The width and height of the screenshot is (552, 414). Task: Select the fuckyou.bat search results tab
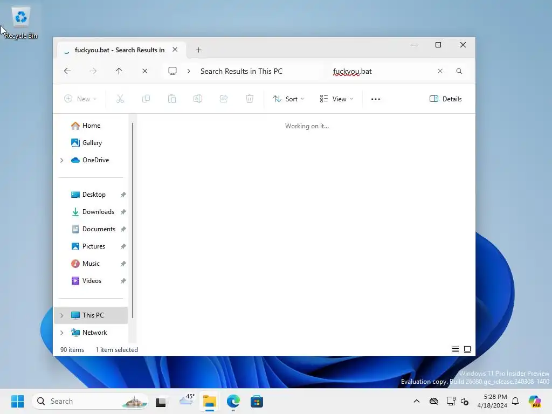[x=119, y=50]
